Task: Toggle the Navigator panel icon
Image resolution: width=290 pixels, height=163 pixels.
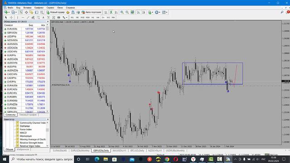Action: pos(31,12)
